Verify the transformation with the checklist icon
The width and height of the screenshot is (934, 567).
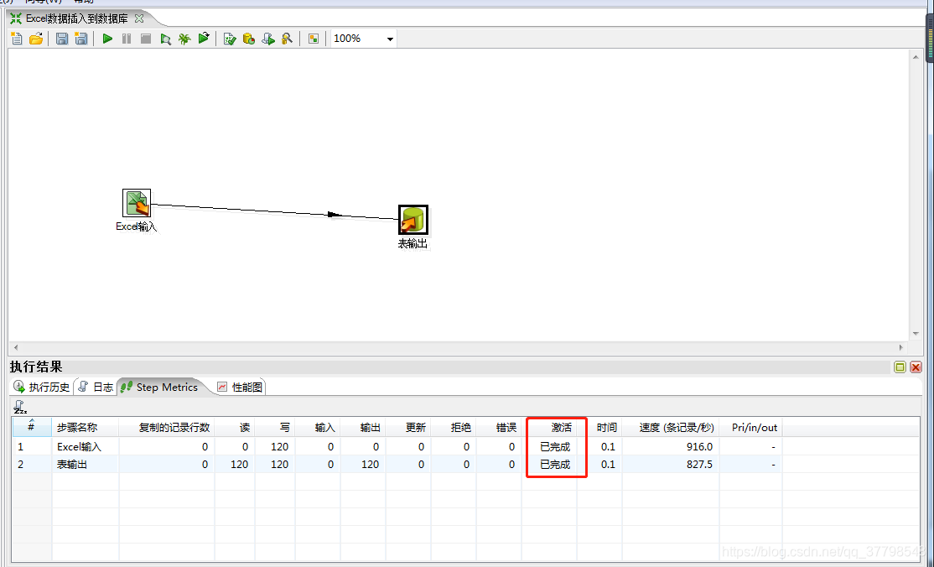tap(230, 39)
